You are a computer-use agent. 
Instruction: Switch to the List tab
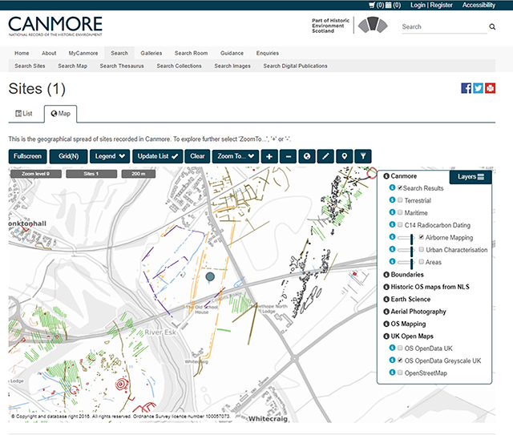(25, 114)
